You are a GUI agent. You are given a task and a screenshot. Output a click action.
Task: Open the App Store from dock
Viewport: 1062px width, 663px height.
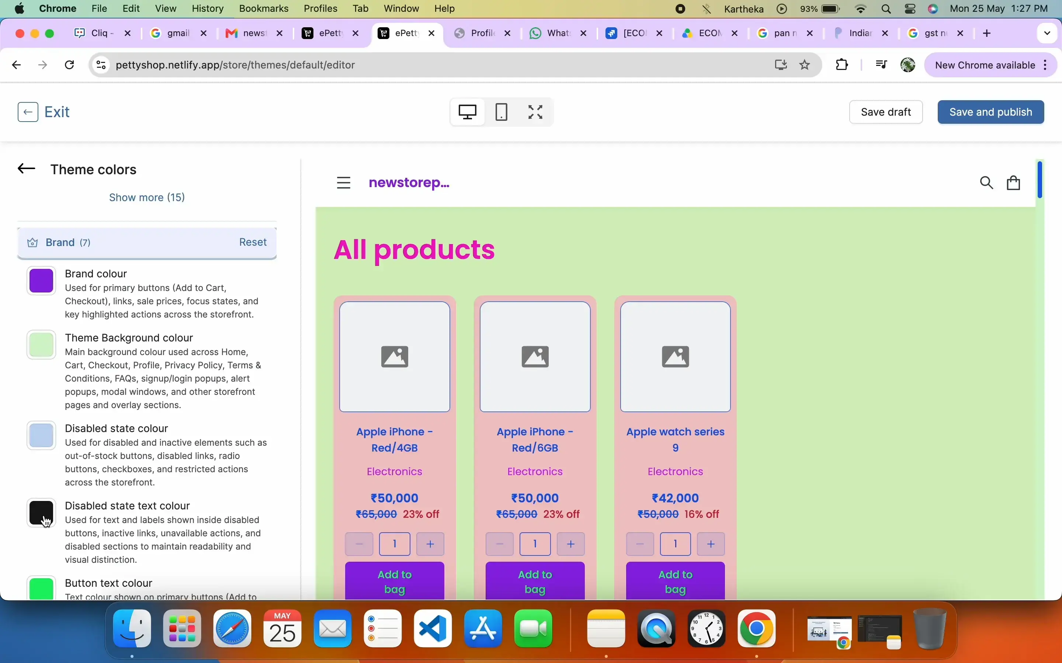point(483,628)
